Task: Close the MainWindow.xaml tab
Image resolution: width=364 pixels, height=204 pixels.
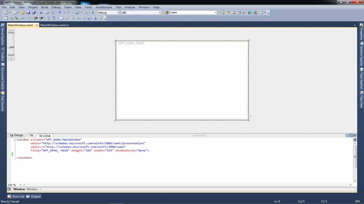Action: (x=36, y=25)
